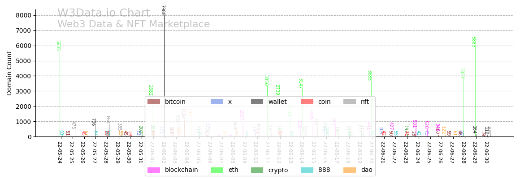This screenshot has width=520, height=179.
Task: Click the Domain Count axis label
Action: coord(9,73)
